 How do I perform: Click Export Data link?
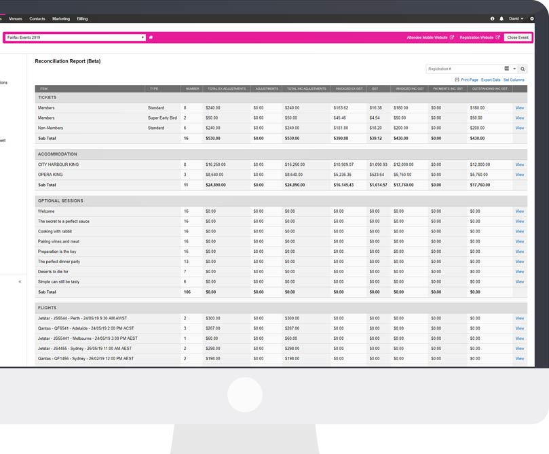click(x=491, y=80)
